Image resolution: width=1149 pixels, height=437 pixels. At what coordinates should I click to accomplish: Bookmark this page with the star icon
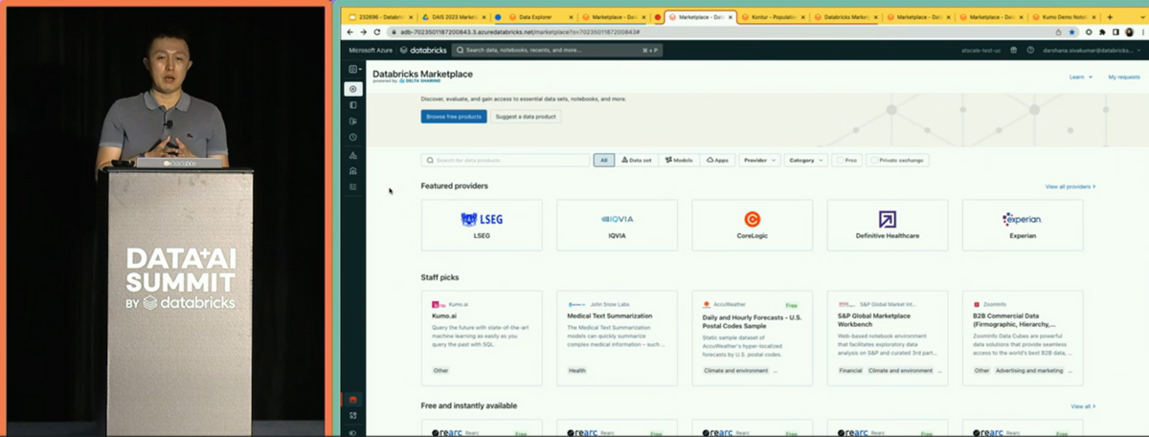point(1071,32)
